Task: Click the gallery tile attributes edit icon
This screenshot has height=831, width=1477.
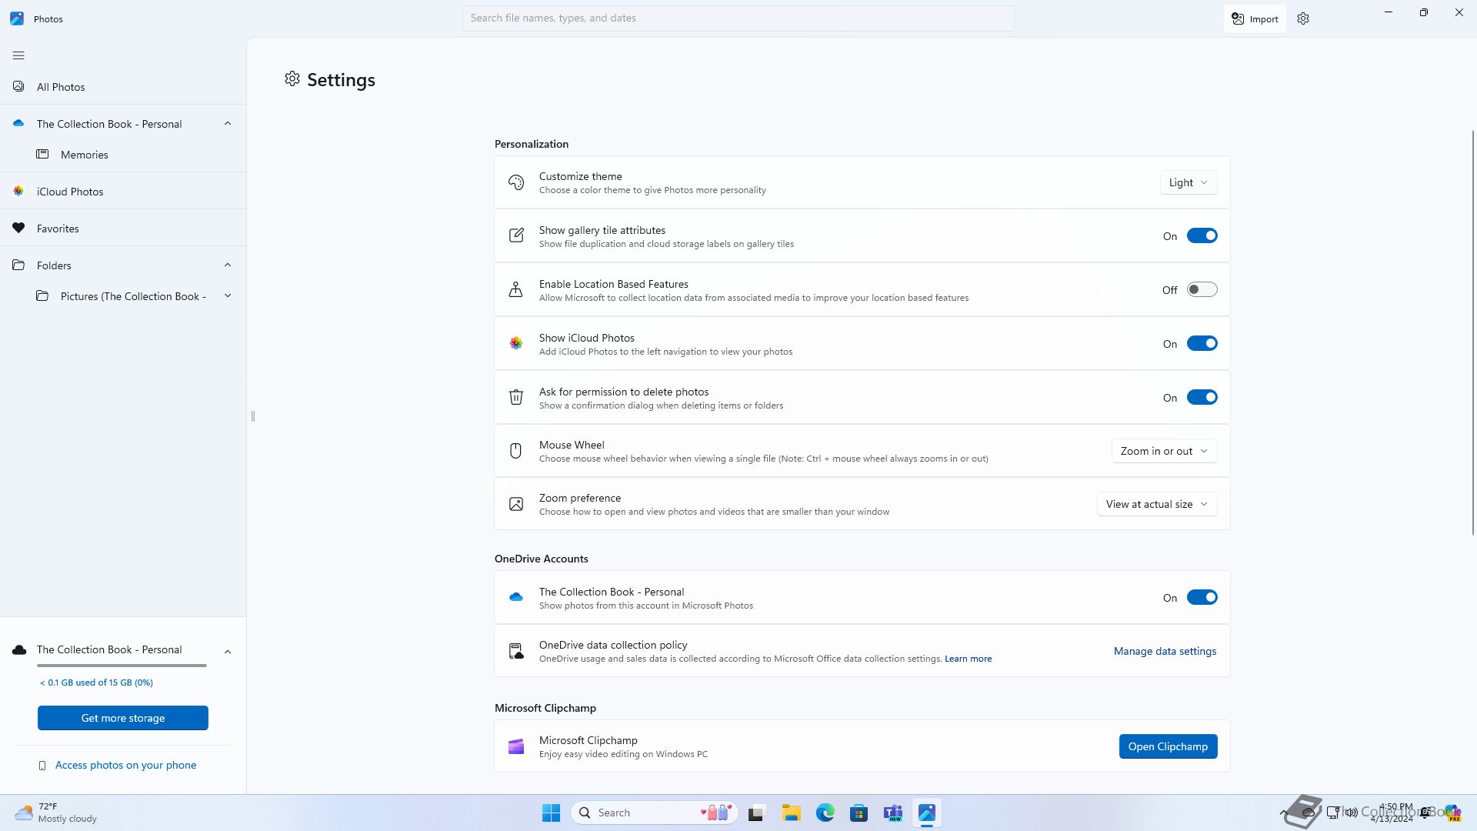Action: click(x=516, y=235)
